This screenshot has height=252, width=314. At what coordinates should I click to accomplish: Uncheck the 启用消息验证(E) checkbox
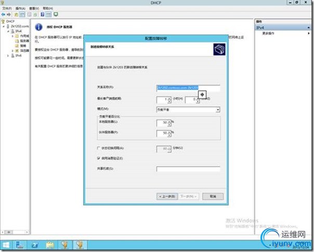[x=99, y=158]
